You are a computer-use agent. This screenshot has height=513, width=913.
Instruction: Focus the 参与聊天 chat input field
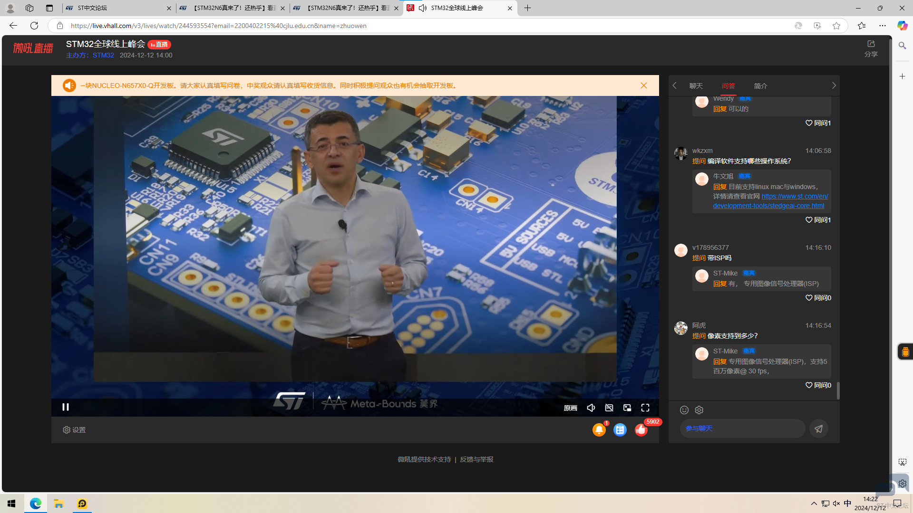pos(742,428)
